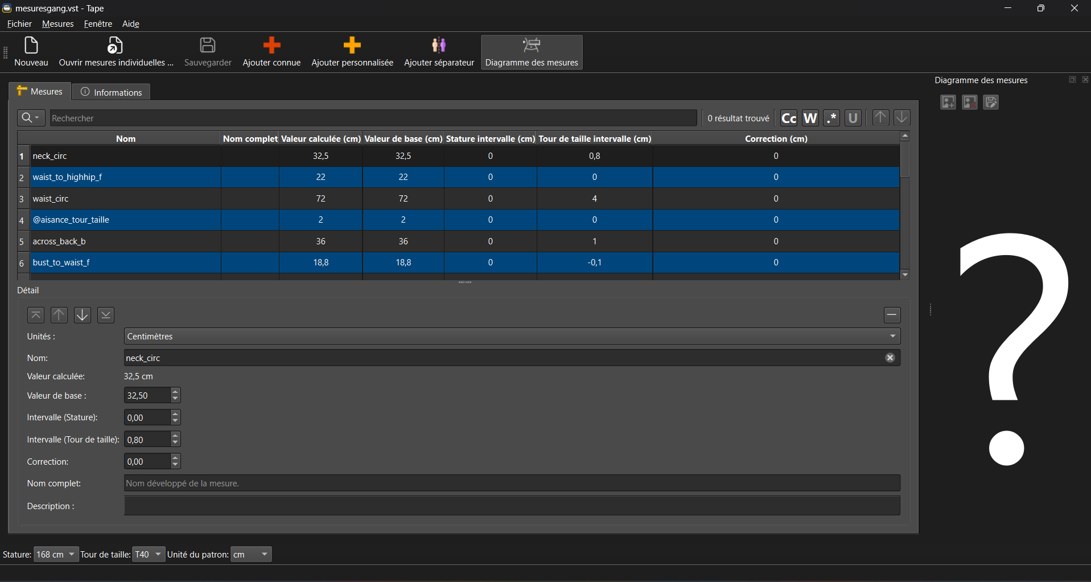Toggle case-sensitive search Cc

789,118
